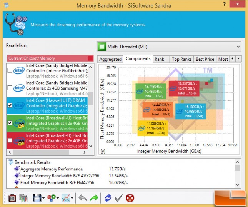Click the grey back arrow icon
The height and width of the screenshot is (207, 248).
(x=83, y=198)
